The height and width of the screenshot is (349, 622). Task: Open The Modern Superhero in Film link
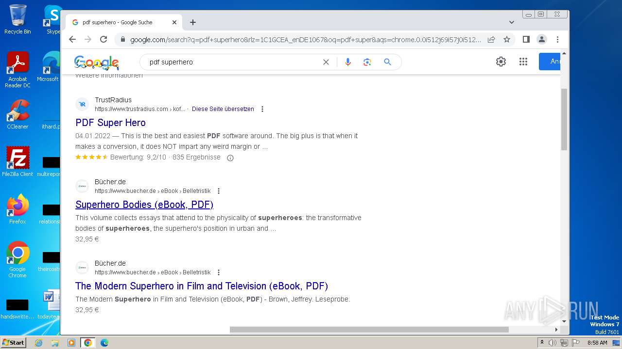[202, 286]
